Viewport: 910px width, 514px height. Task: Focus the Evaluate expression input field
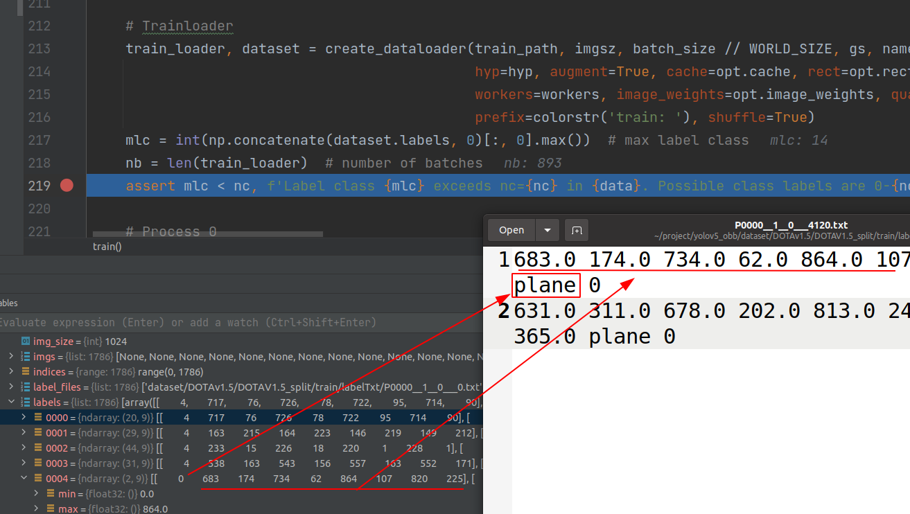(241, 322)
